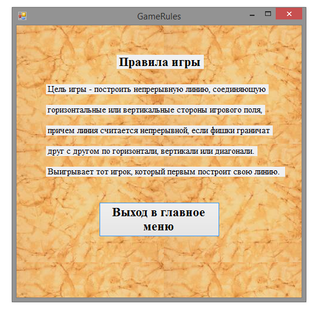314x314 pixels.
Task: Select the rule line starting with "Цель игры"
Action: pyautogui.click(x=157, y=90)
